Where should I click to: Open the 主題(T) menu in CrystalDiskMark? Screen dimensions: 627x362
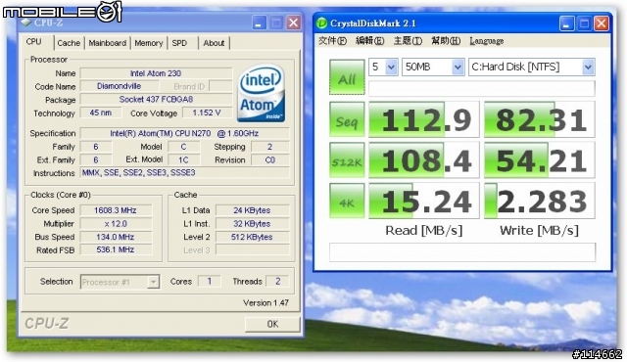click(408, 41)
